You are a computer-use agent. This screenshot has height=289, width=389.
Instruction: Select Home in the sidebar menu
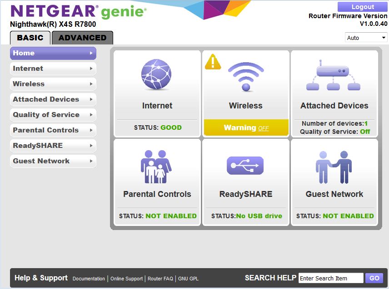53,53
